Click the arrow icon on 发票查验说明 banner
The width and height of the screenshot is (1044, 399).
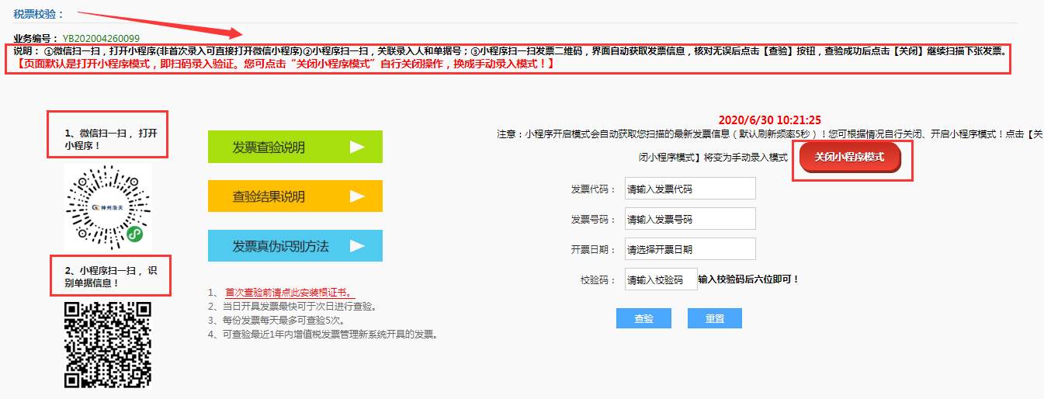pyautogui.click(x=356, y=147)
